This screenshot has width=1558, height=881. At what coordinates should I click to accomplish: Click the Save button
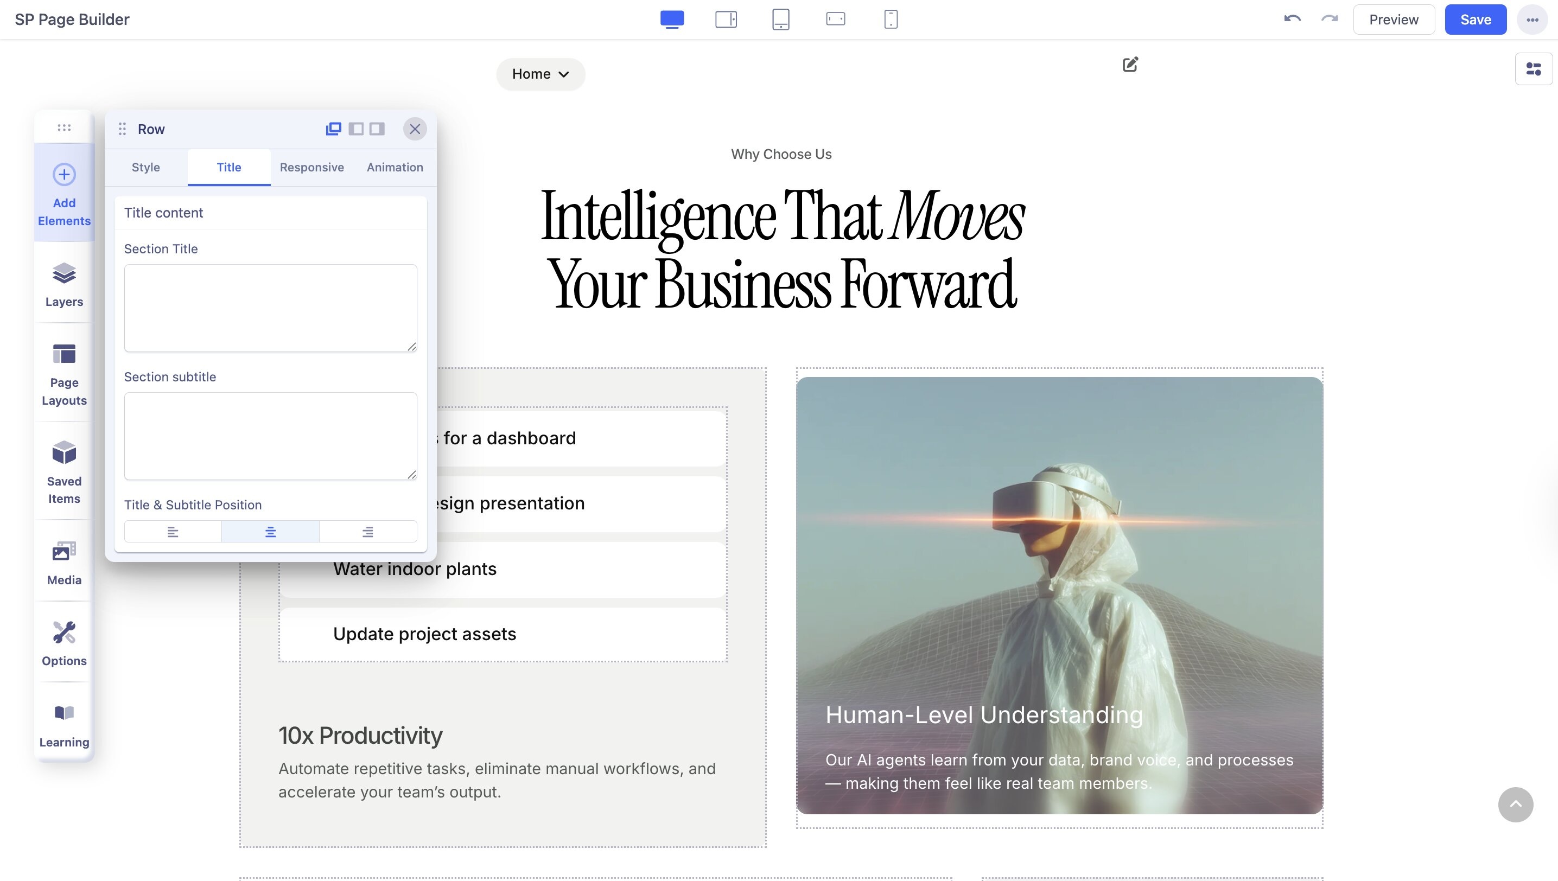pyautogui.click(x=1475, y=20)
